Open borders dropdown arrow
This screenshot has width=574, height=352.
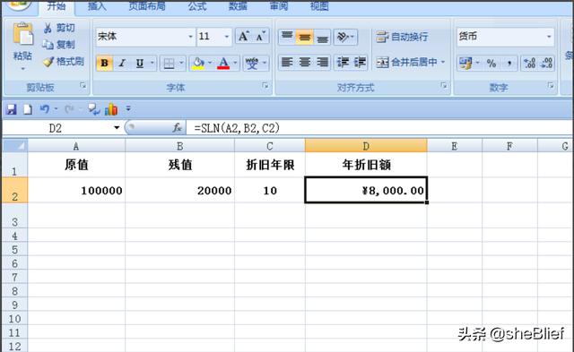[x=181, y=64]
